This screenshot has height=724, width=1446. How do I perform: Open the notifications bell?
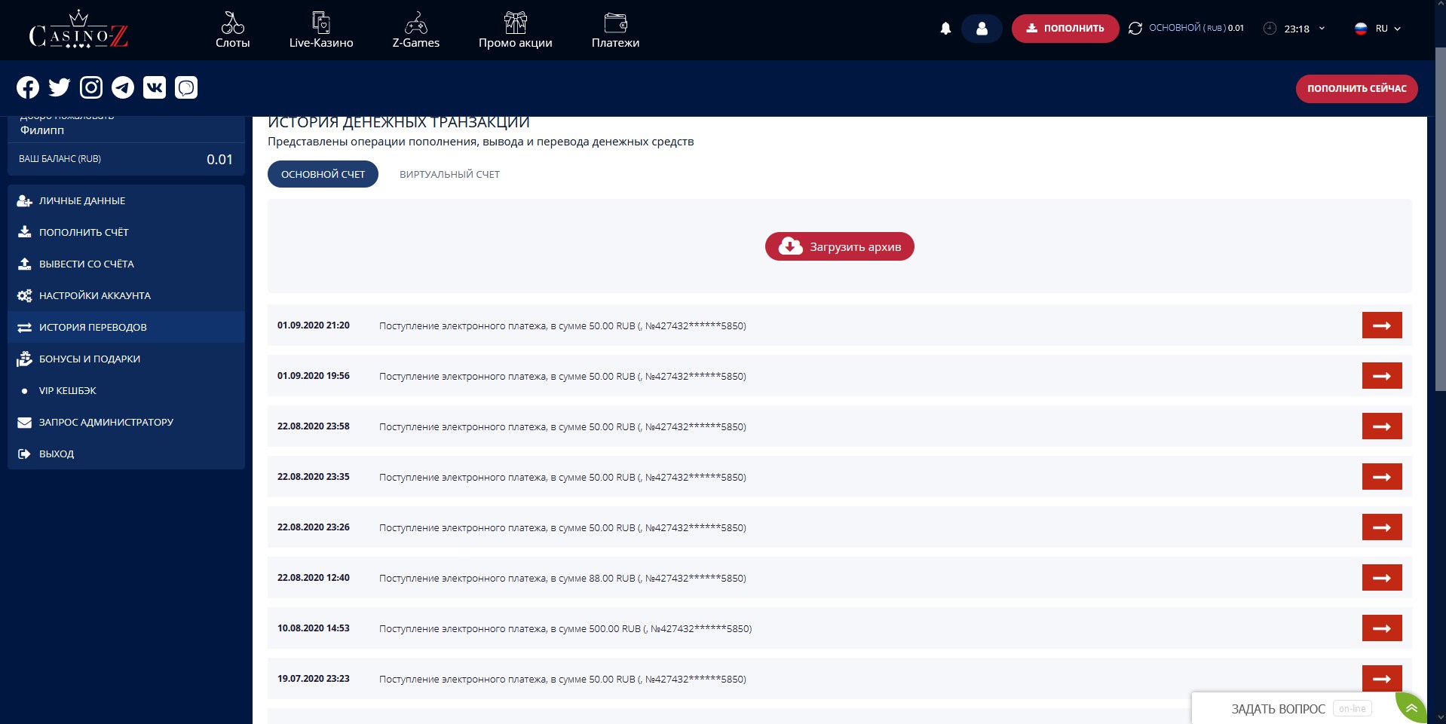point(946,28)
